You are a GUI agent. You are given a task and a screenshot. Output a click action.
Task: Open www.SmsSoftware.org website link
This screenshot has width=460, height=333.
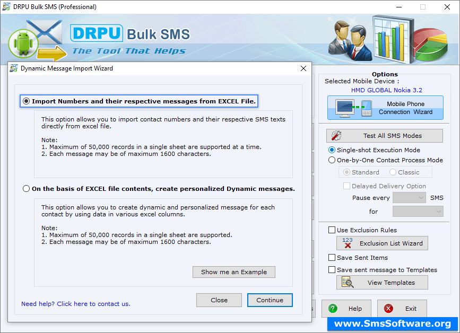[x=393, y=323]
